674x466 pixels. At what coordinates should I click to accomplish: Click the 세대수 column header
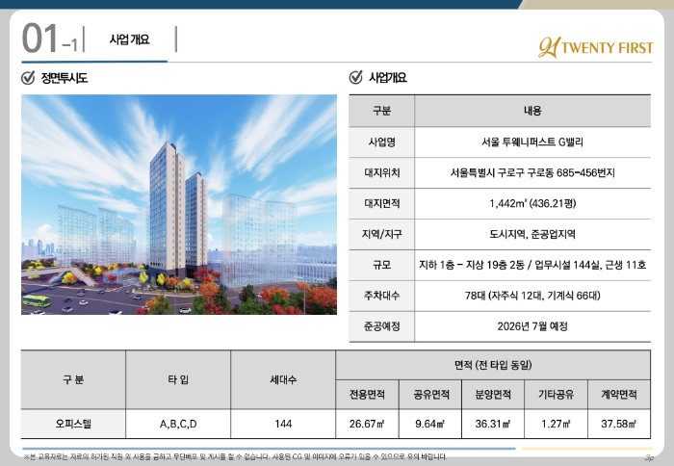click(x=283, y=379)
